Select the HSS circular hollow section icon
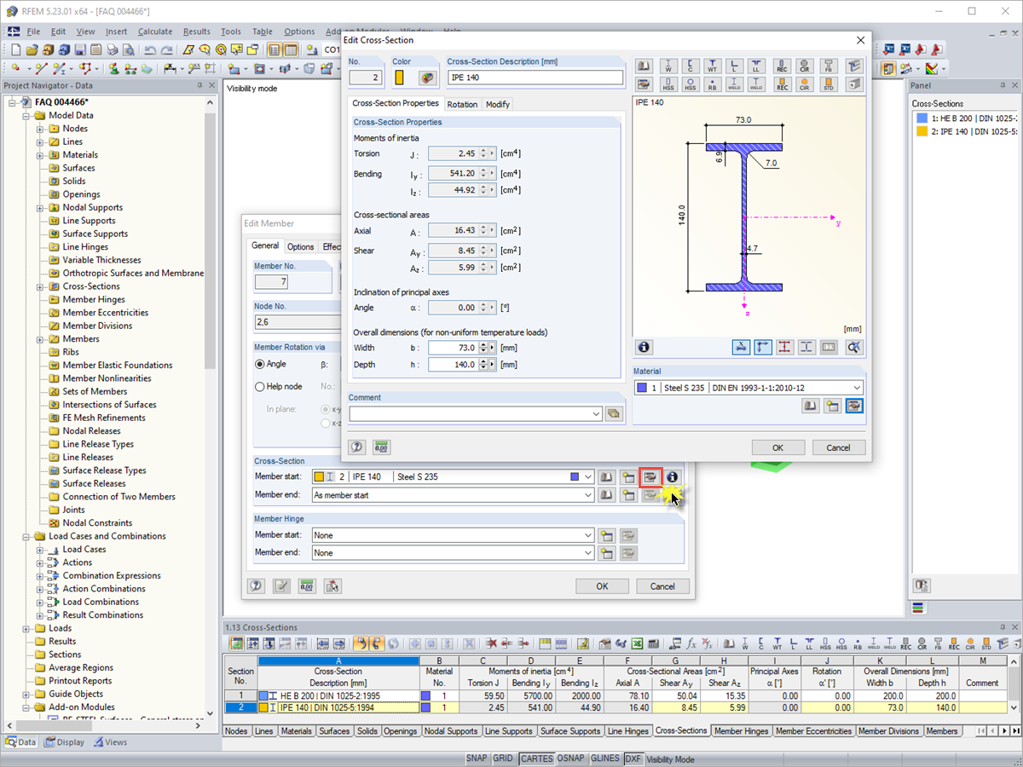Viewport: 1023px width, 767px height. click(690, 84)
